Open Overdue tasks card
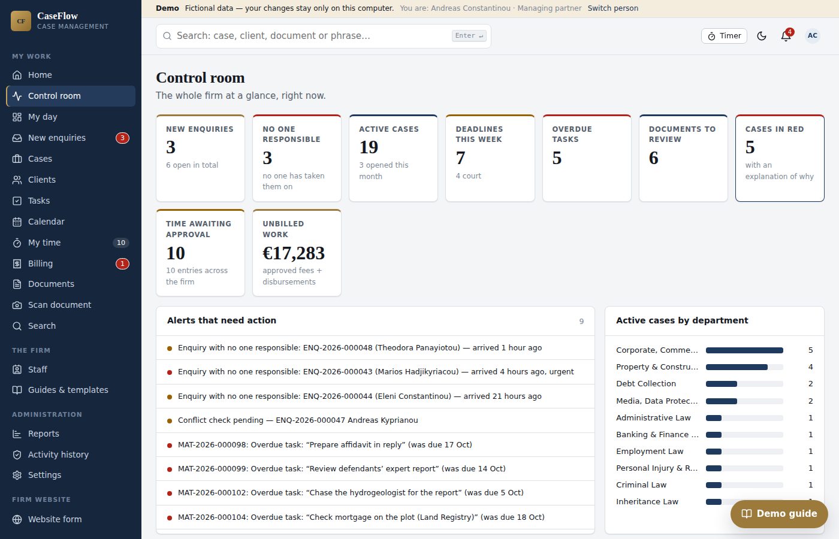839x539 pixels. [x=587, y=158]
